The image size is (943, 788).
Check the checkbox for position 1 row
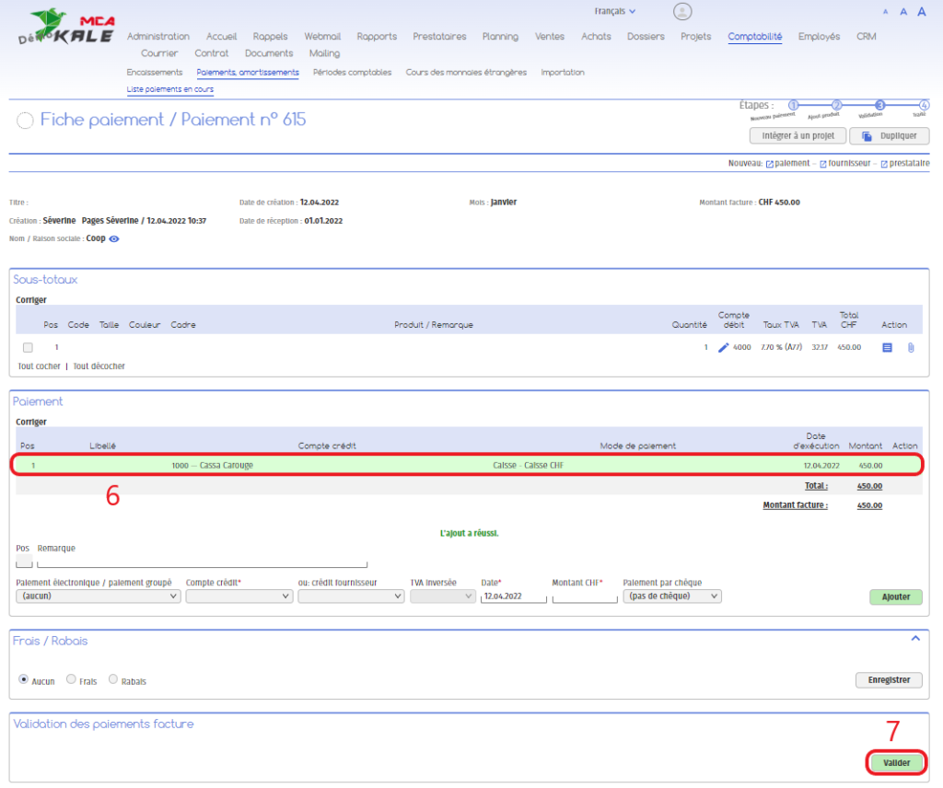[x=28, y=348]
